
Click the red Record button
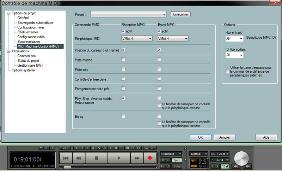(150, 158)
